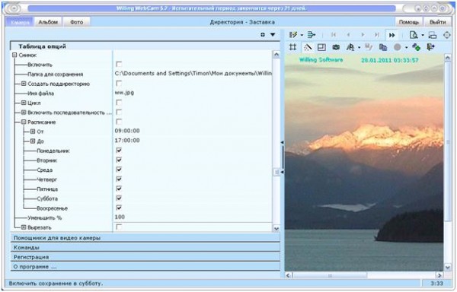Open dropdown arrow beside the checklist icon

pyautogui.click(x=302, y=35)
